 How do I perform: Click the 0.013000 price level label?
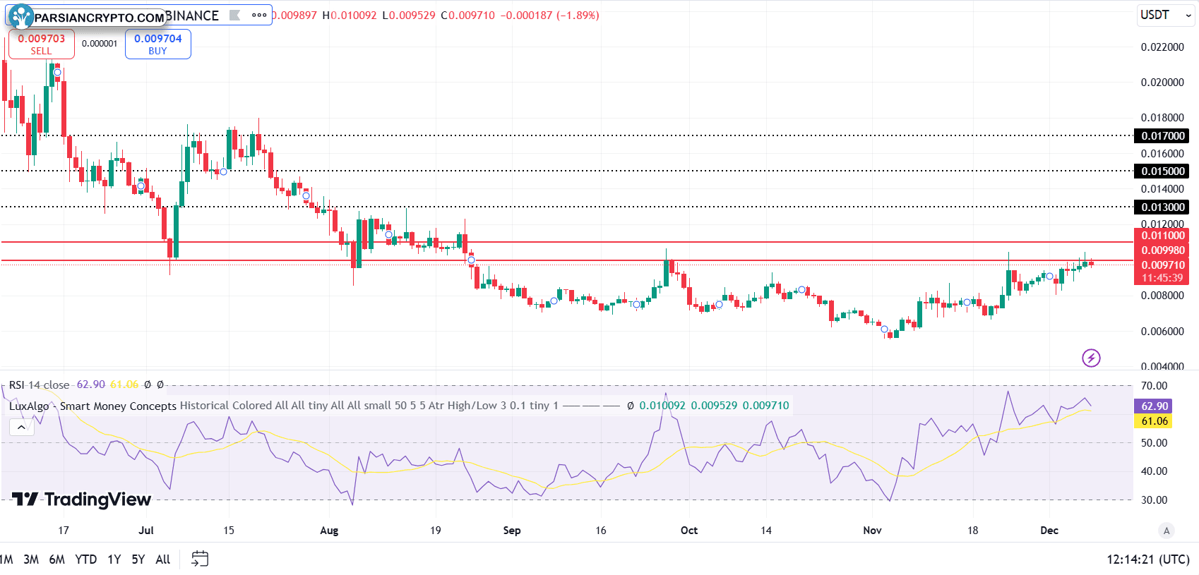tap(1162, 207)
